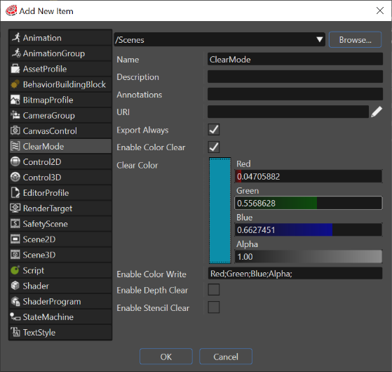Open the Enable Color Write dropdown field

[x=295, y=274]
